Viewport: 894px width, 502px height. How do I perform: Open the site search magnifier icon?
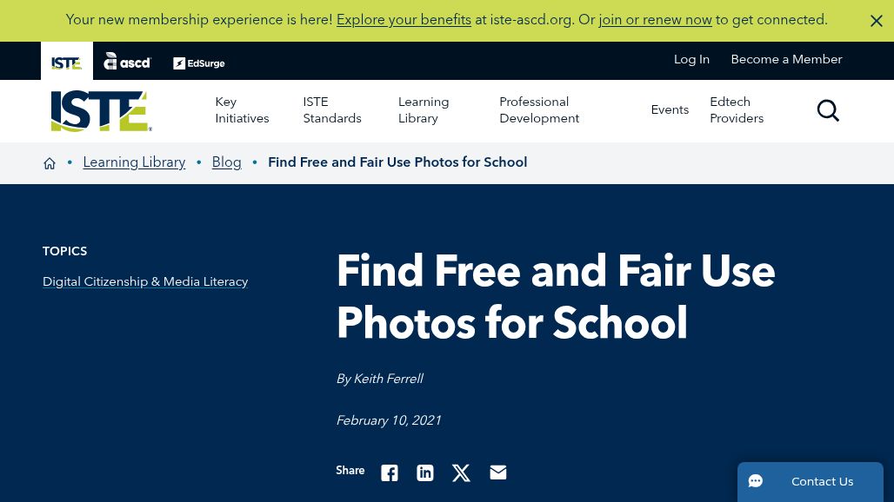[x=828, y=110]
